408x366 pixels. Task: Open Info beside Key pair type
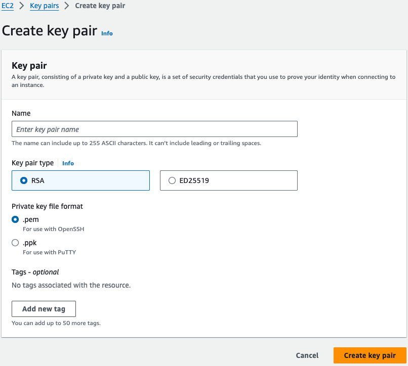68,163
